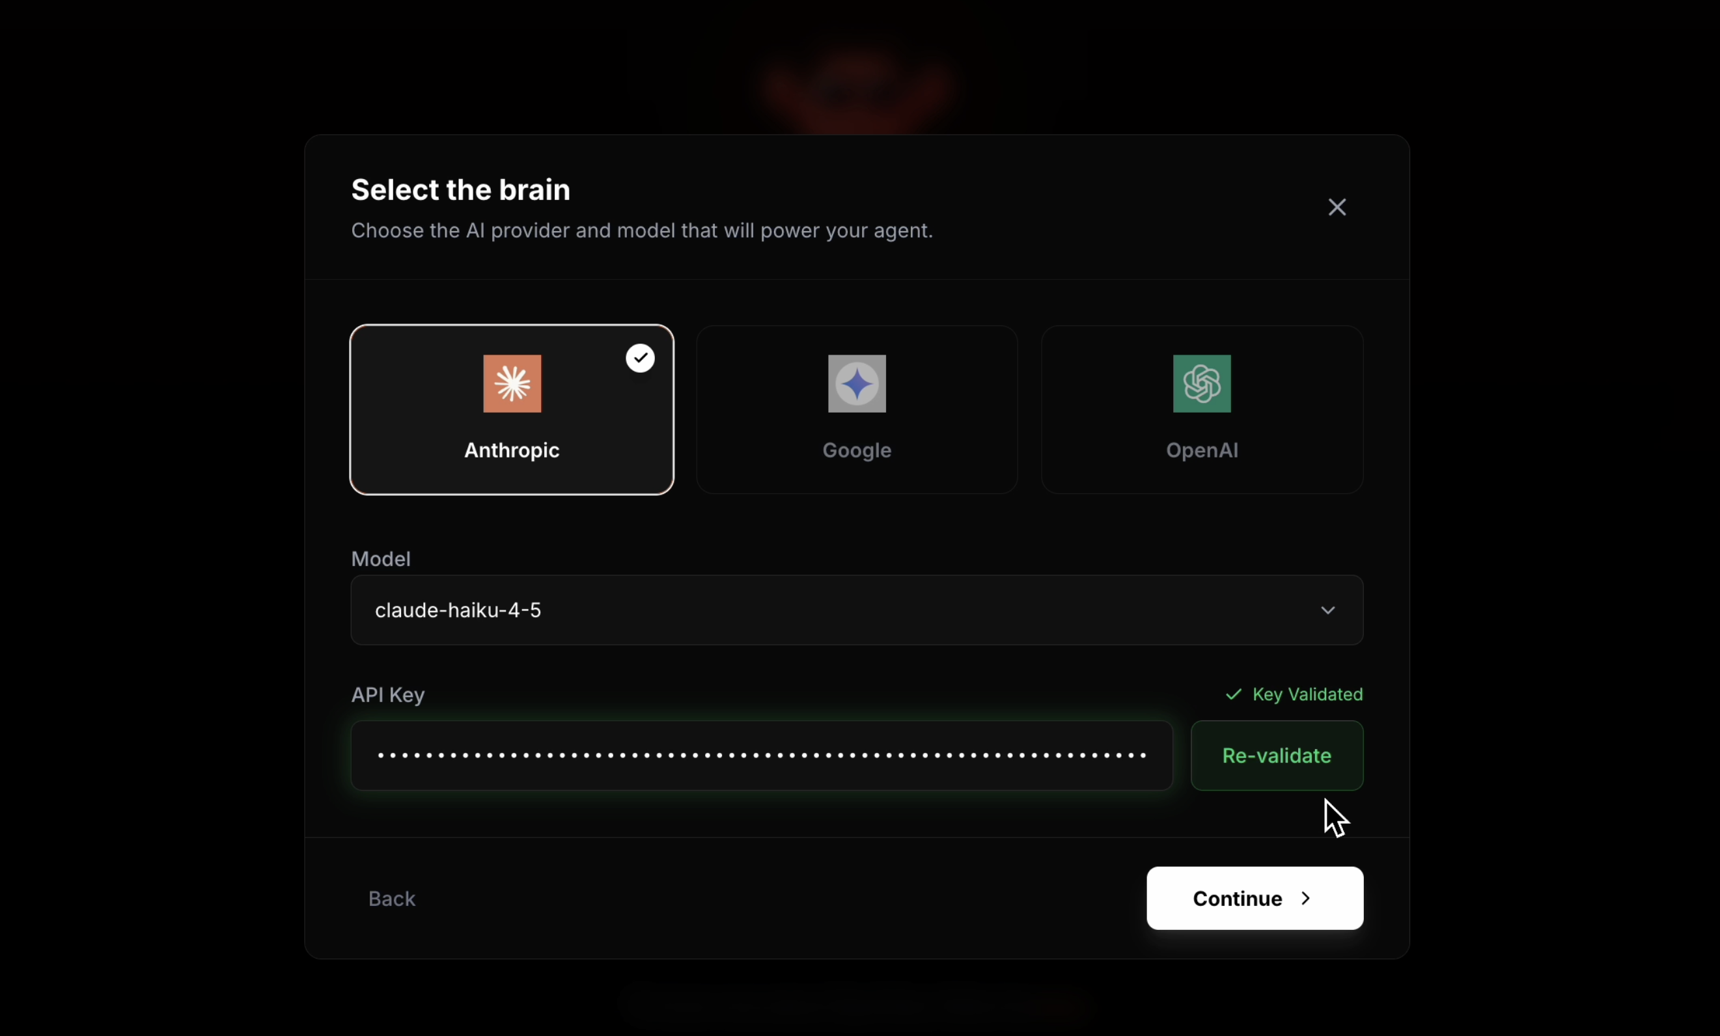Click the Key Validated checkmark icon
Viewport: 1720px width, 1036px height.
[x=1233, y=694]
